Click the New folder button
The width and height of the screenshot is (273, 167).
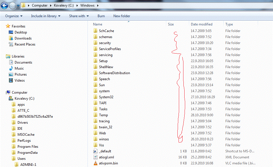122,16
